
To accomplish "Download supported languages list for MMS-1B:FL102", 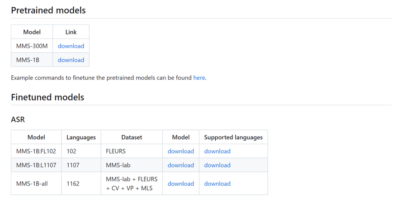I will pos(217,151).
